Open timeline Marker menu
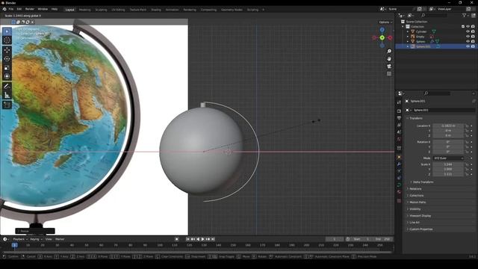The width and height of the screenshot is (478, 269). (60, 239)
